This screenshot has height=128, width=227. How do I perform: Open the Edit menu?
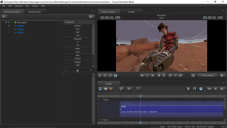[10, 6]
